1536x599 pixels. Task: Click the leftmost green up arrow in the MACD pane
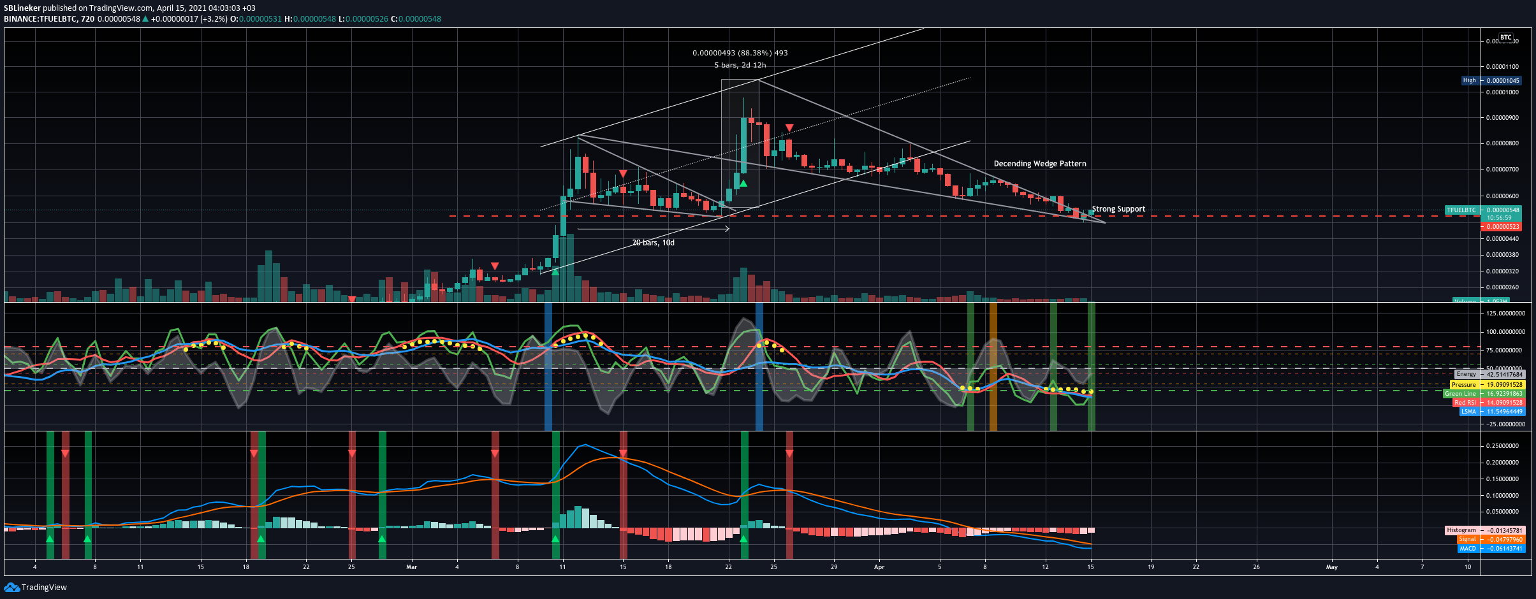50,539
